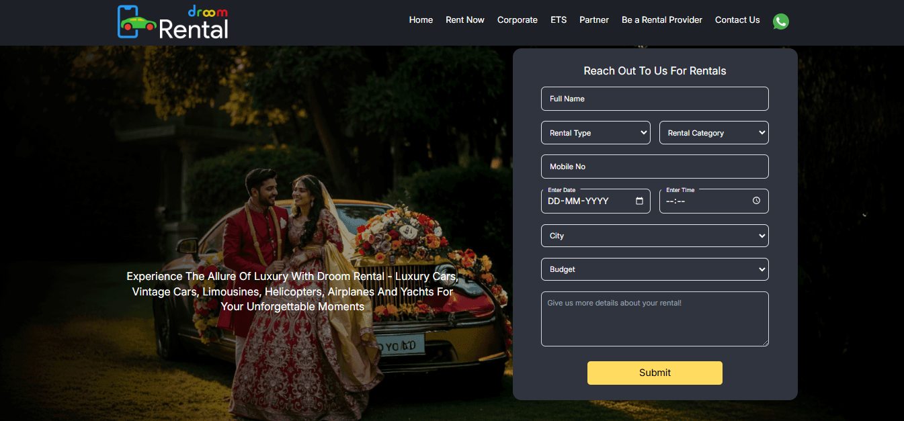The height and width of the screenshot is (421, 904).
Task: Open WhatsApp chat icon in header
Action: pos(780,21)
